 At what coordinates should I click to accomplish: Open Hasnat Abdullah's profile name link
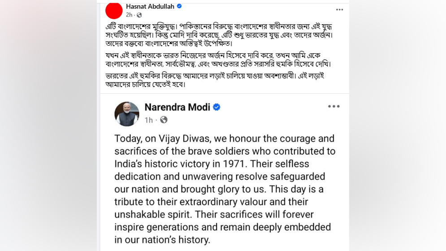click(150, 6)
